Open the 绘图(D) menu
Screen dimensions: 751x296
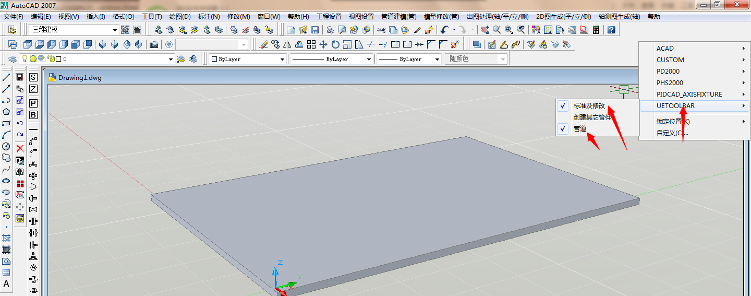[179, 17]
